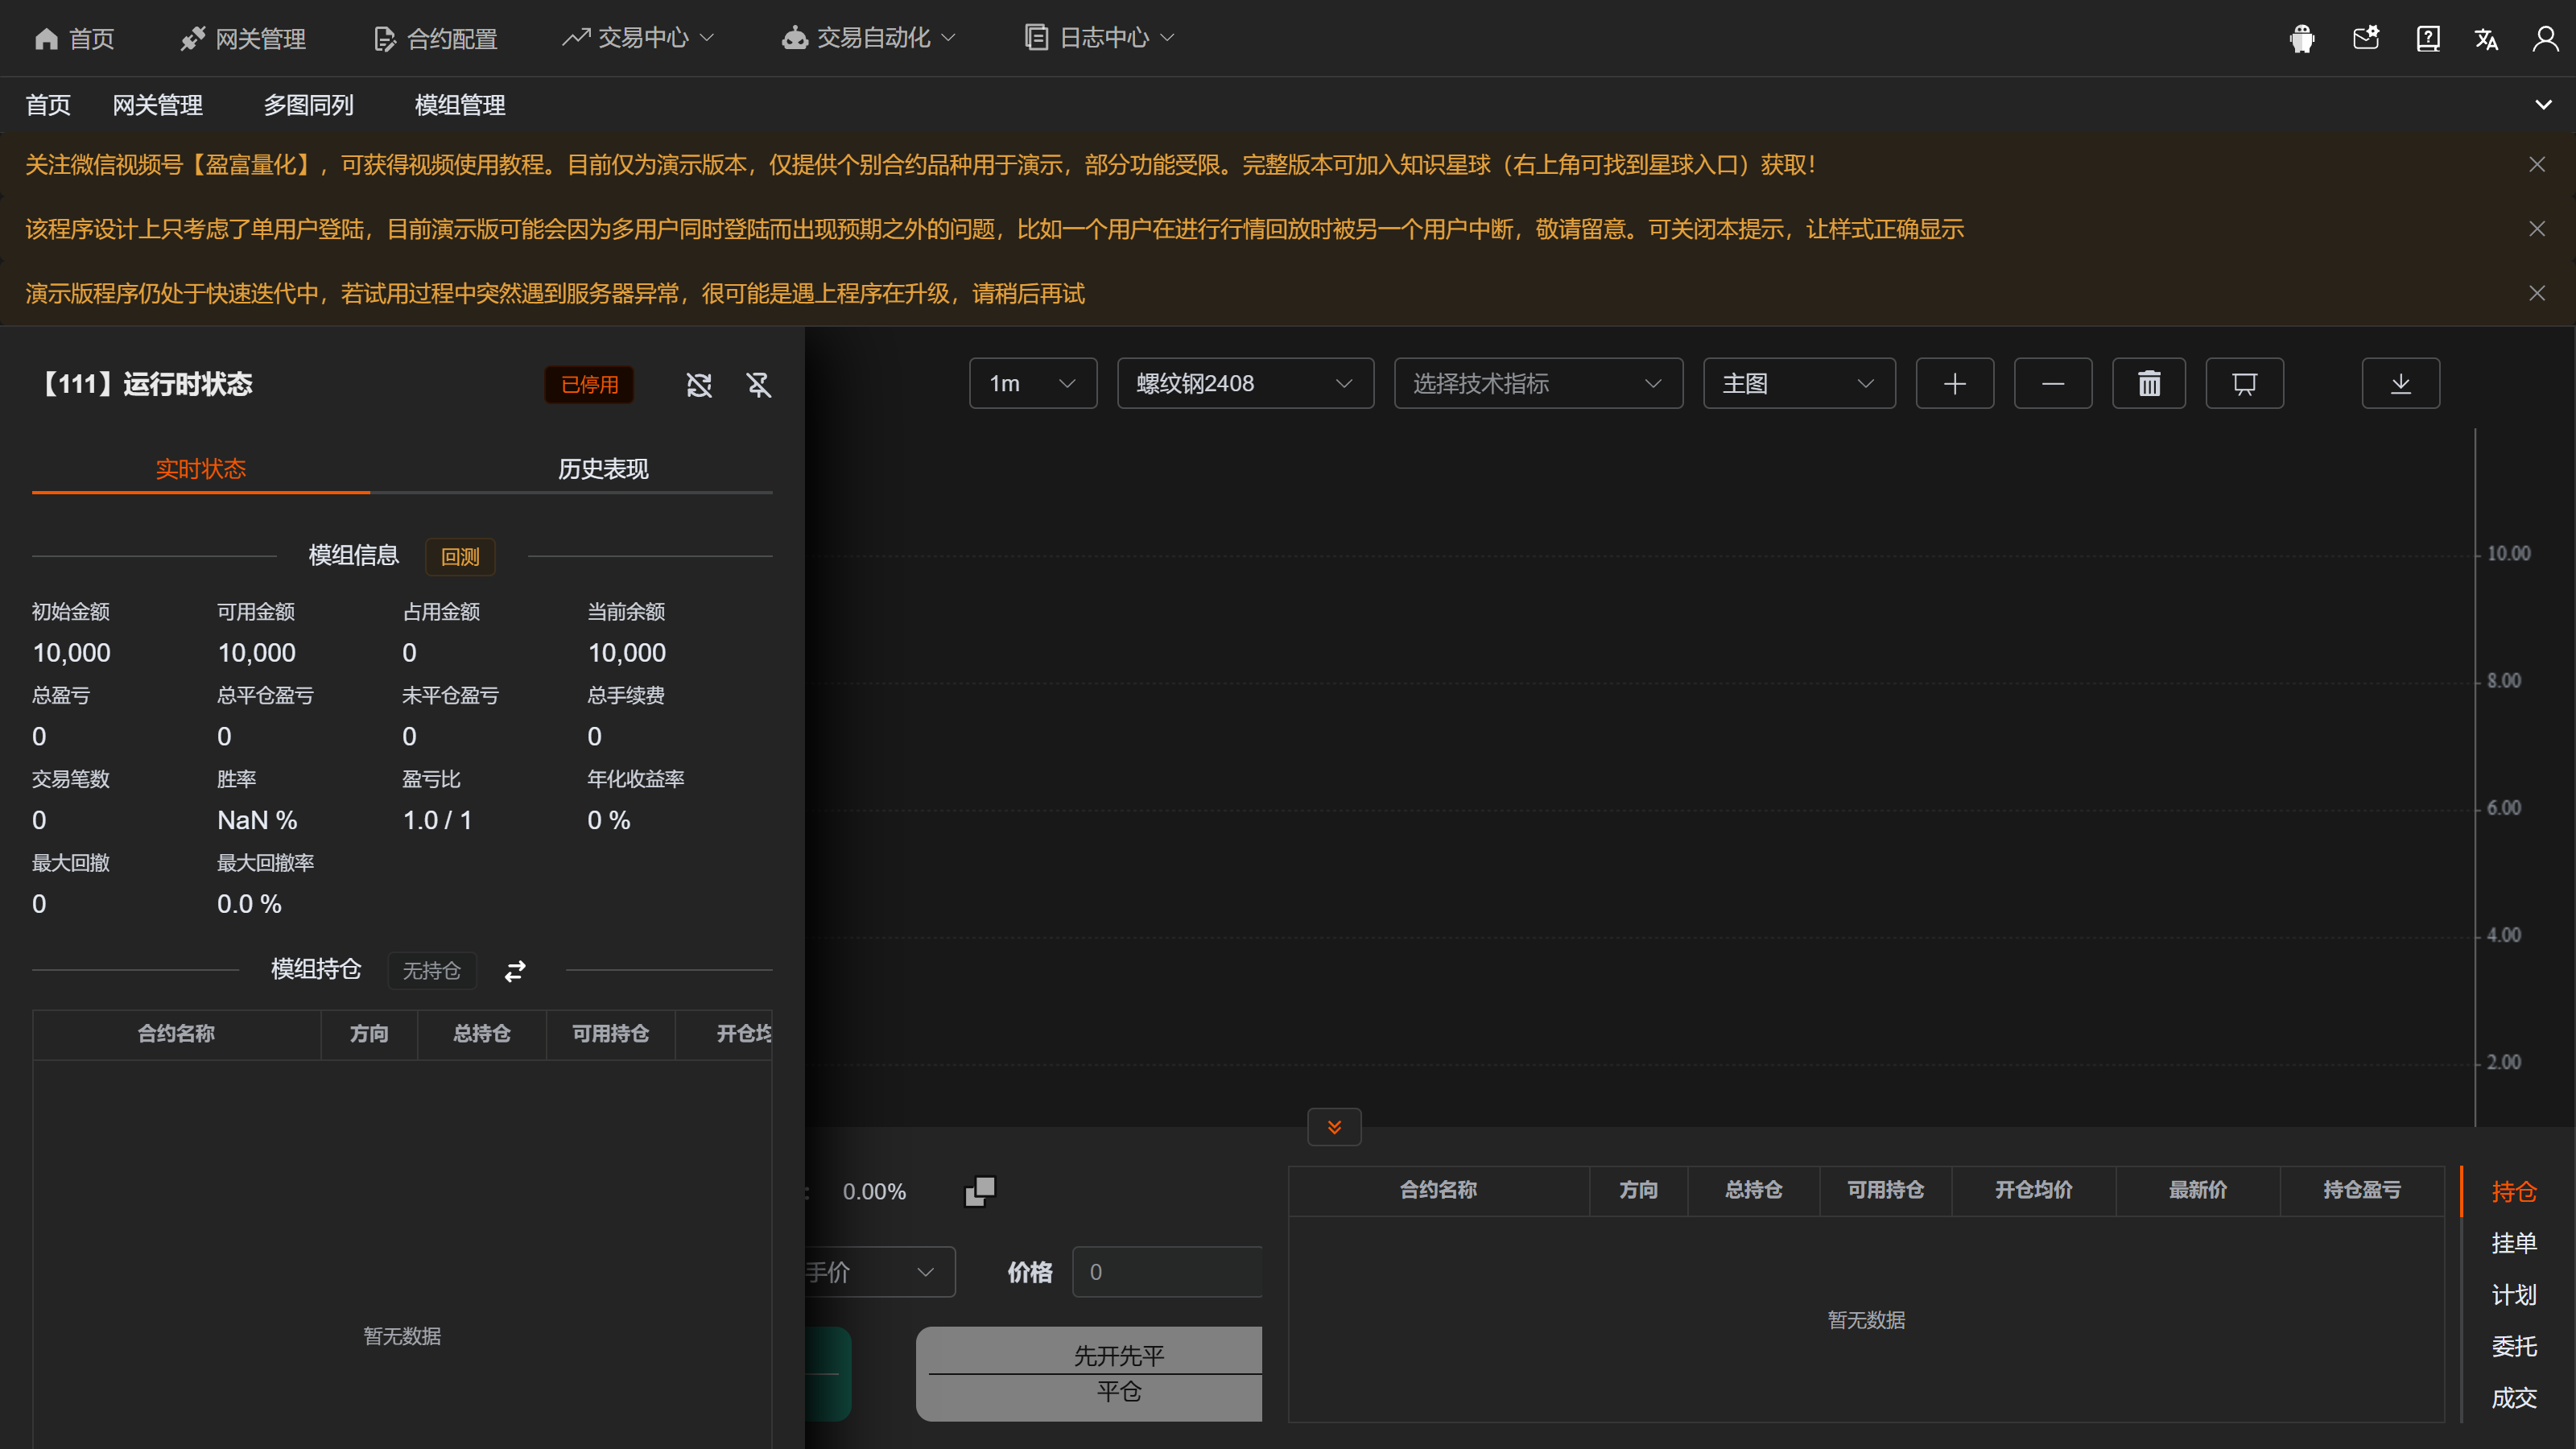Click the robot icon beside 交易自动化

click(794, 38)
